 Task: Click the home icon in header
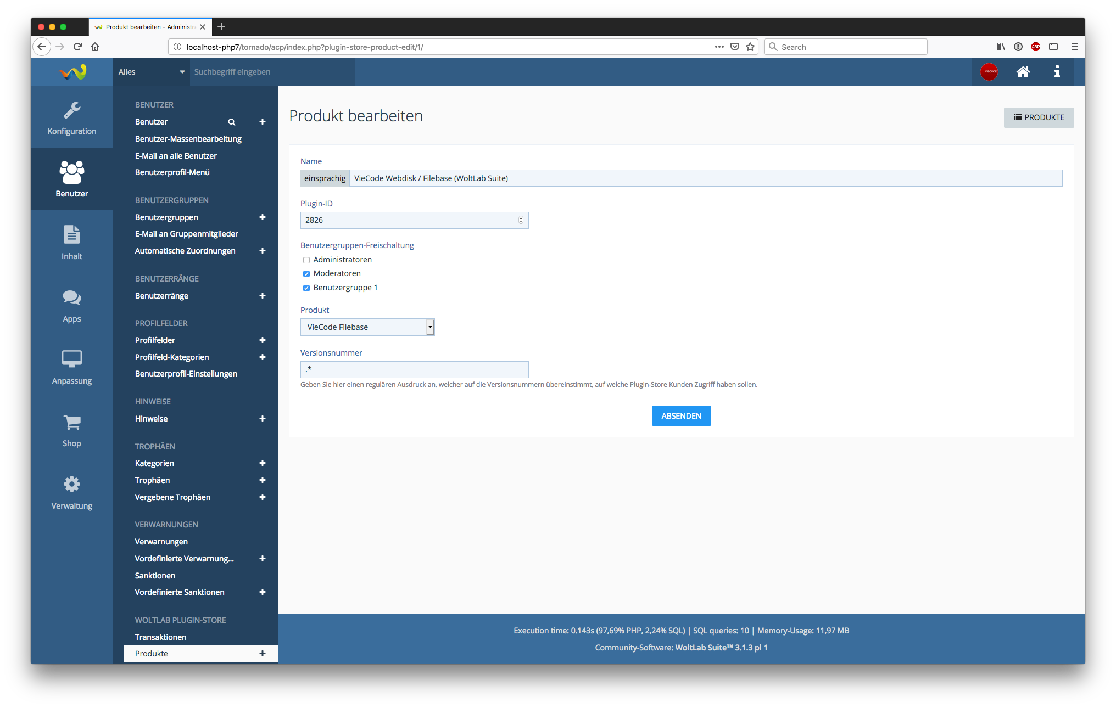pos(1023,72)
